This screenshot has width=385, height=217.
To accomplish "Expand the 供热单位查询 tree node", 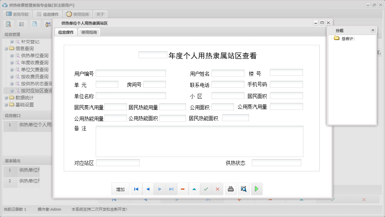I will click(x=11, y=55).
